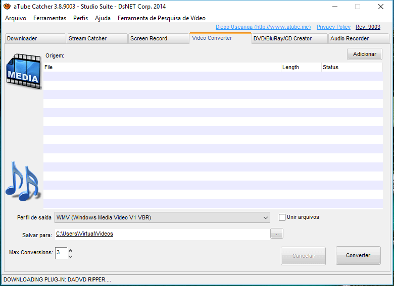Enable the Unir arquivos checkbox

click(x=282, y=217)
